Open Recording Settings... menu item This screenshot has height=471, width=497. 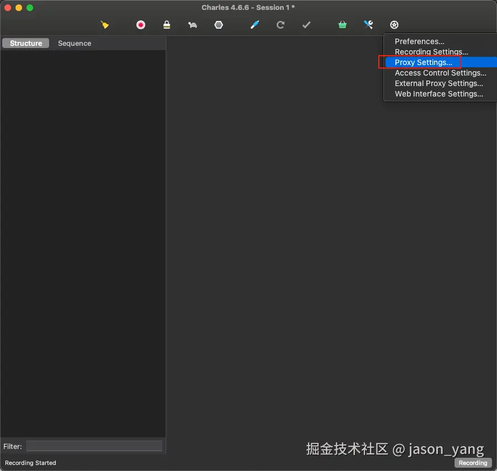pos(440,52)
